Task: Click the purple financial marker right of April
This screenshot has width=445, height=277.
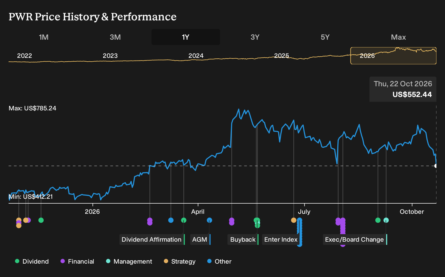Action: (232, 221)
